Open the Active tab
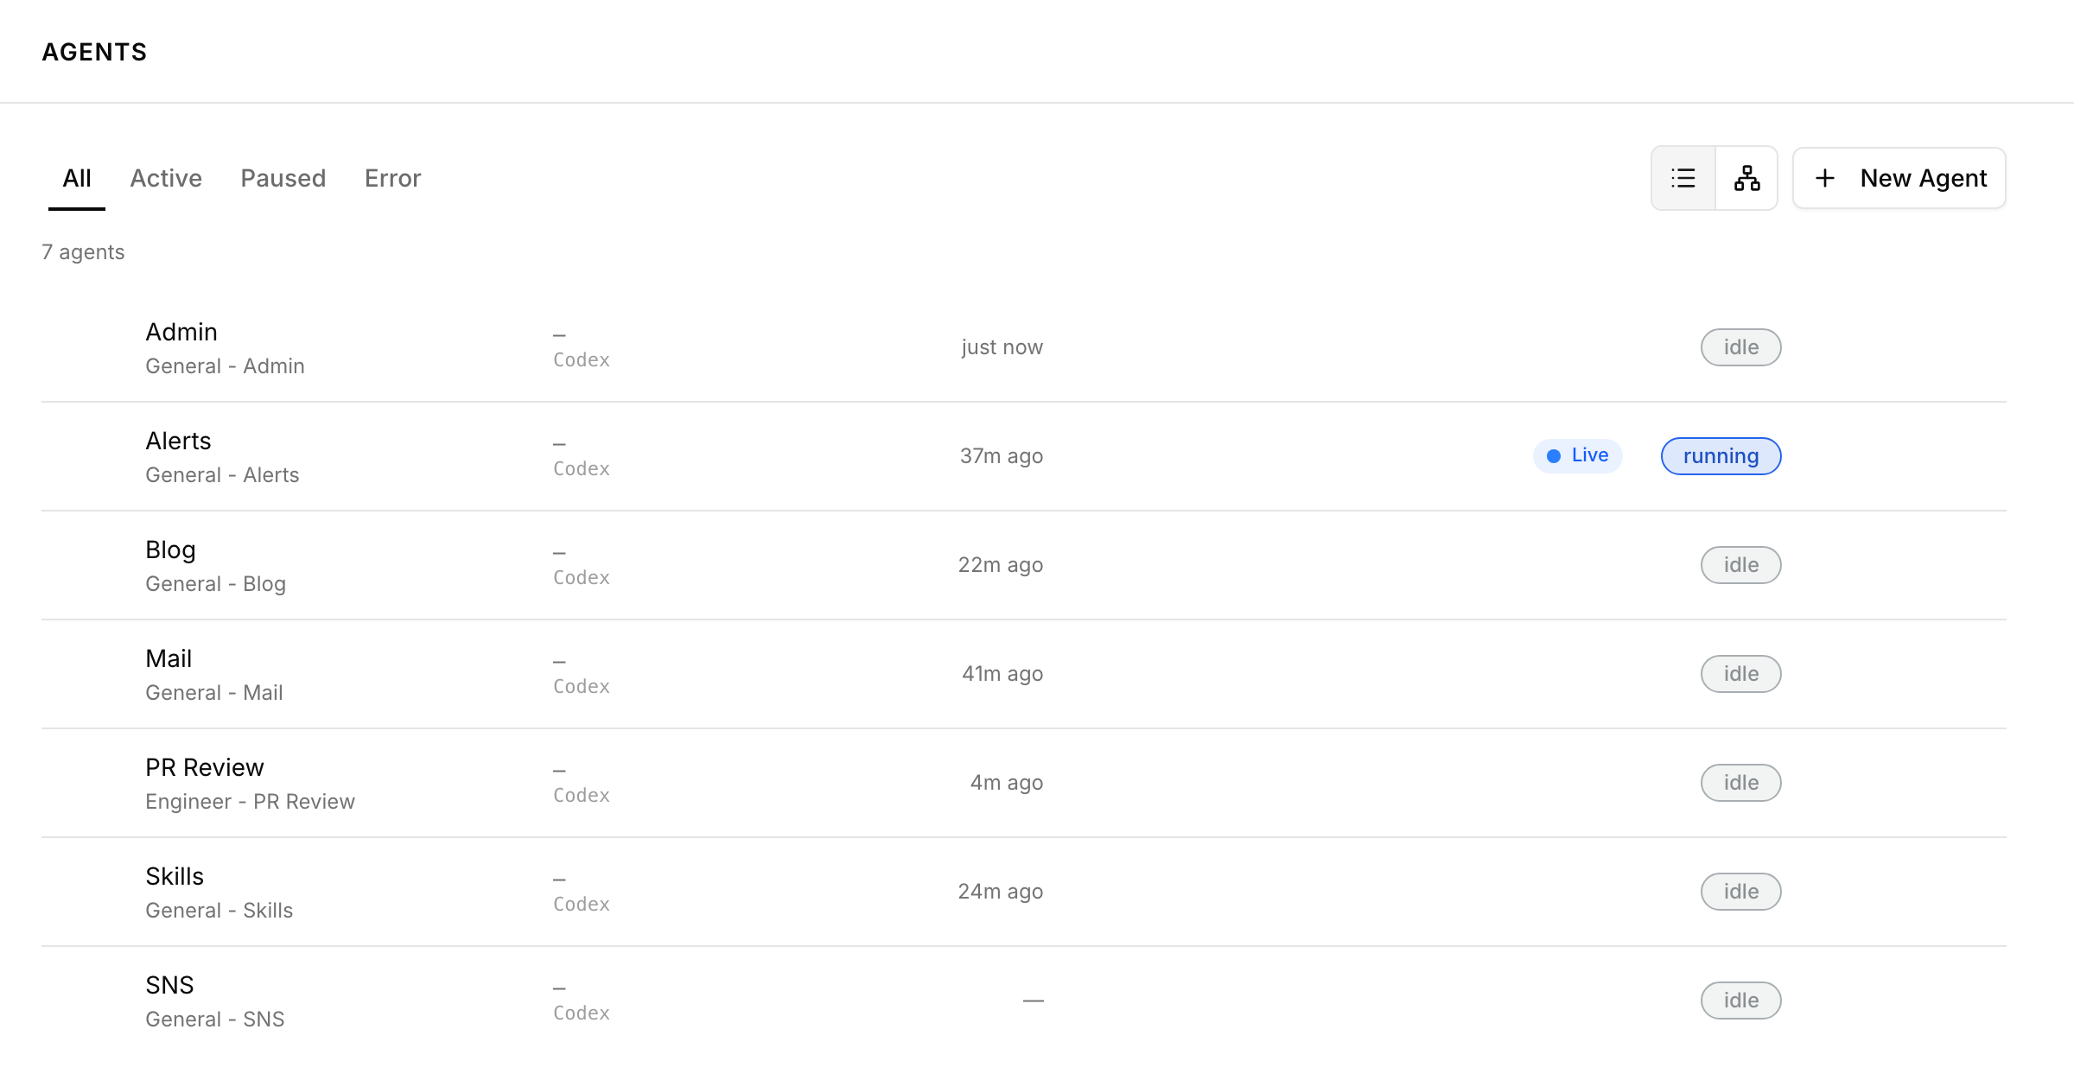The width and height of the screenshot is (2074, 1080). coord(166,178)
